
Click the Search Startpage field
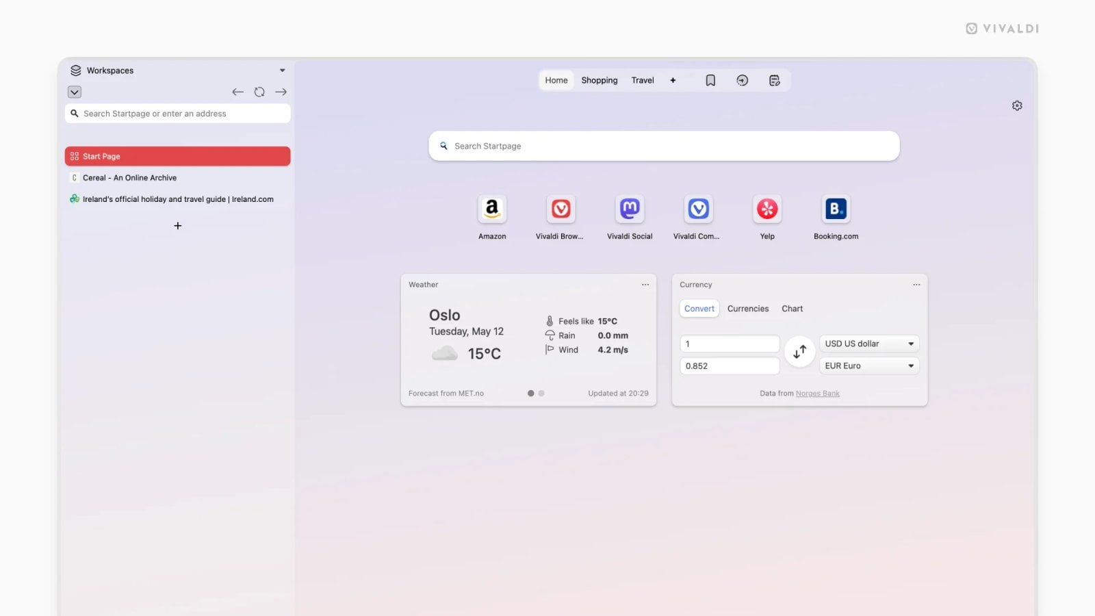(664, 146)
